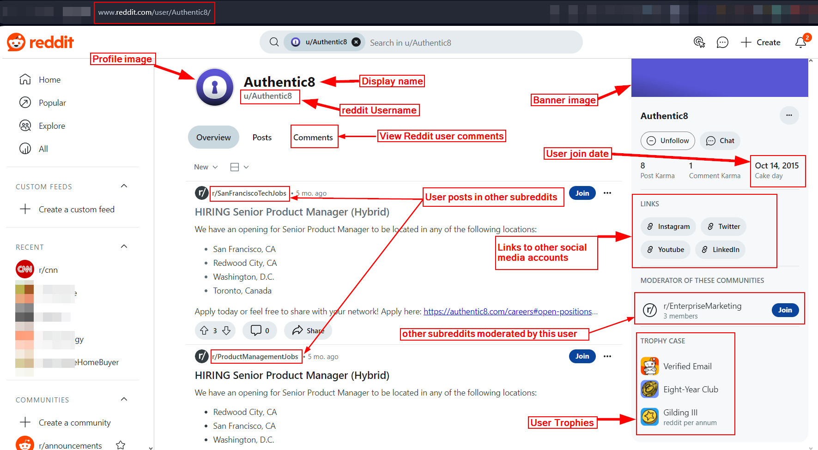Select the Explore icon in sidebar
This screenshot has height=450, width=818.
pos(26,126)
